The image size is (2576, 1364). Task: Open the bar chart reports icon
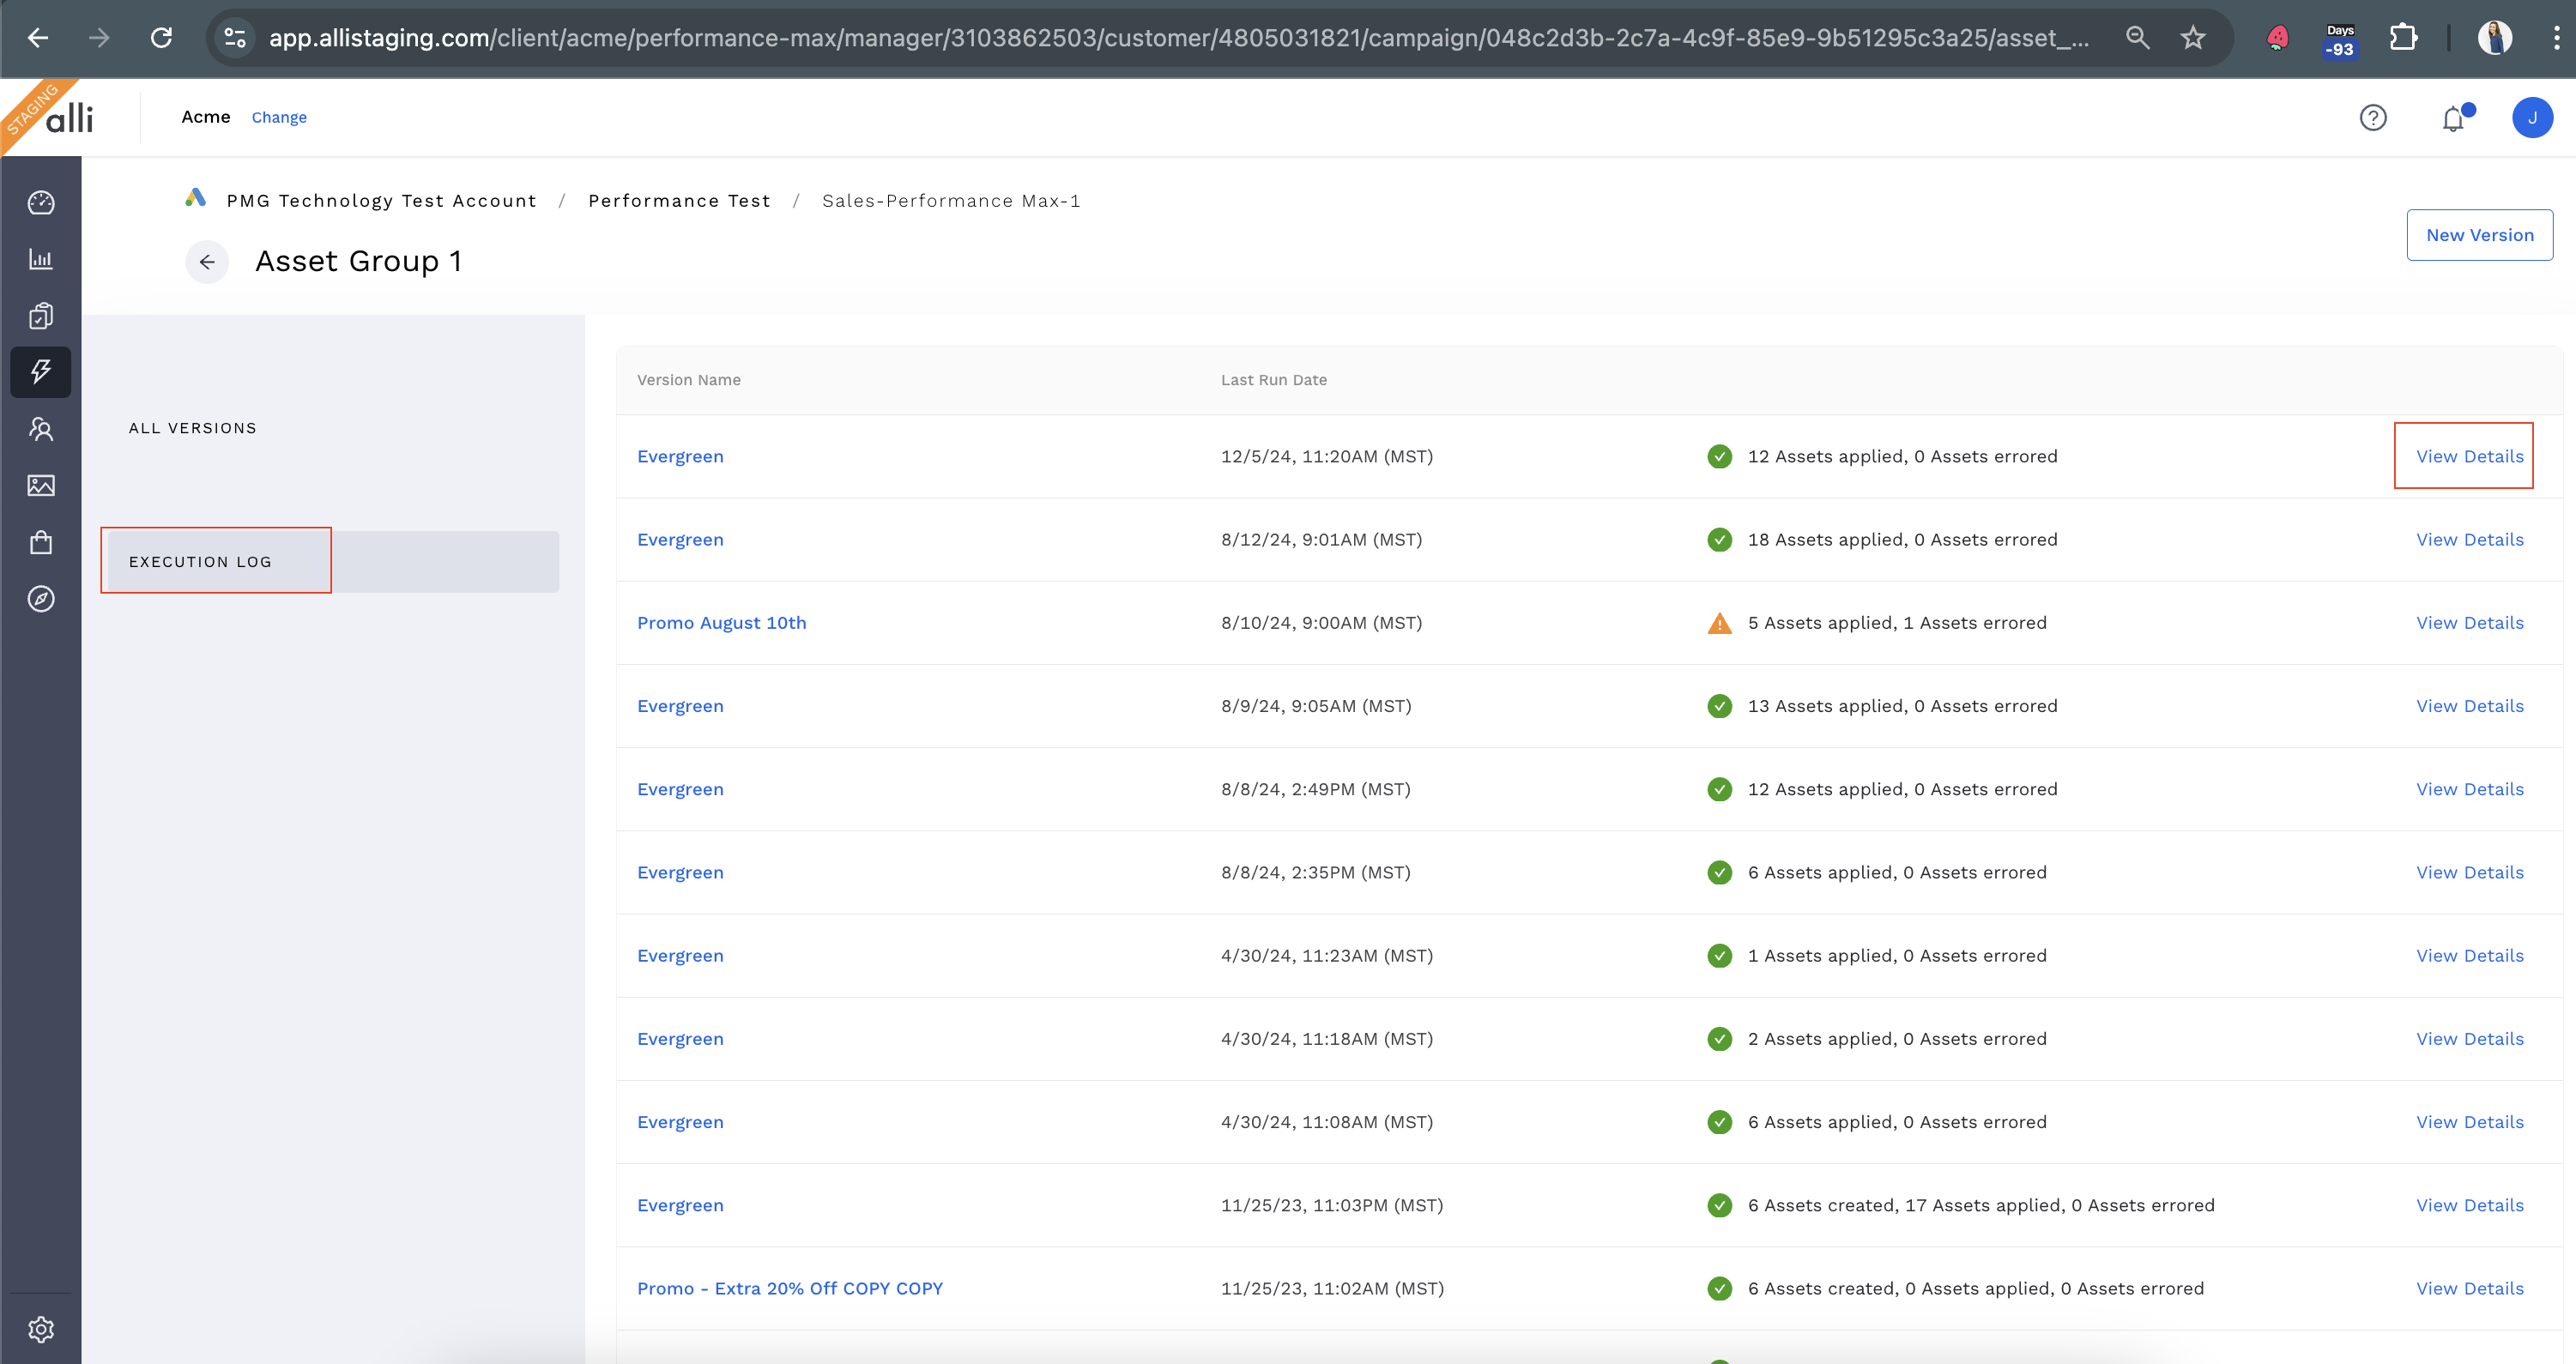tap(41, 260)
